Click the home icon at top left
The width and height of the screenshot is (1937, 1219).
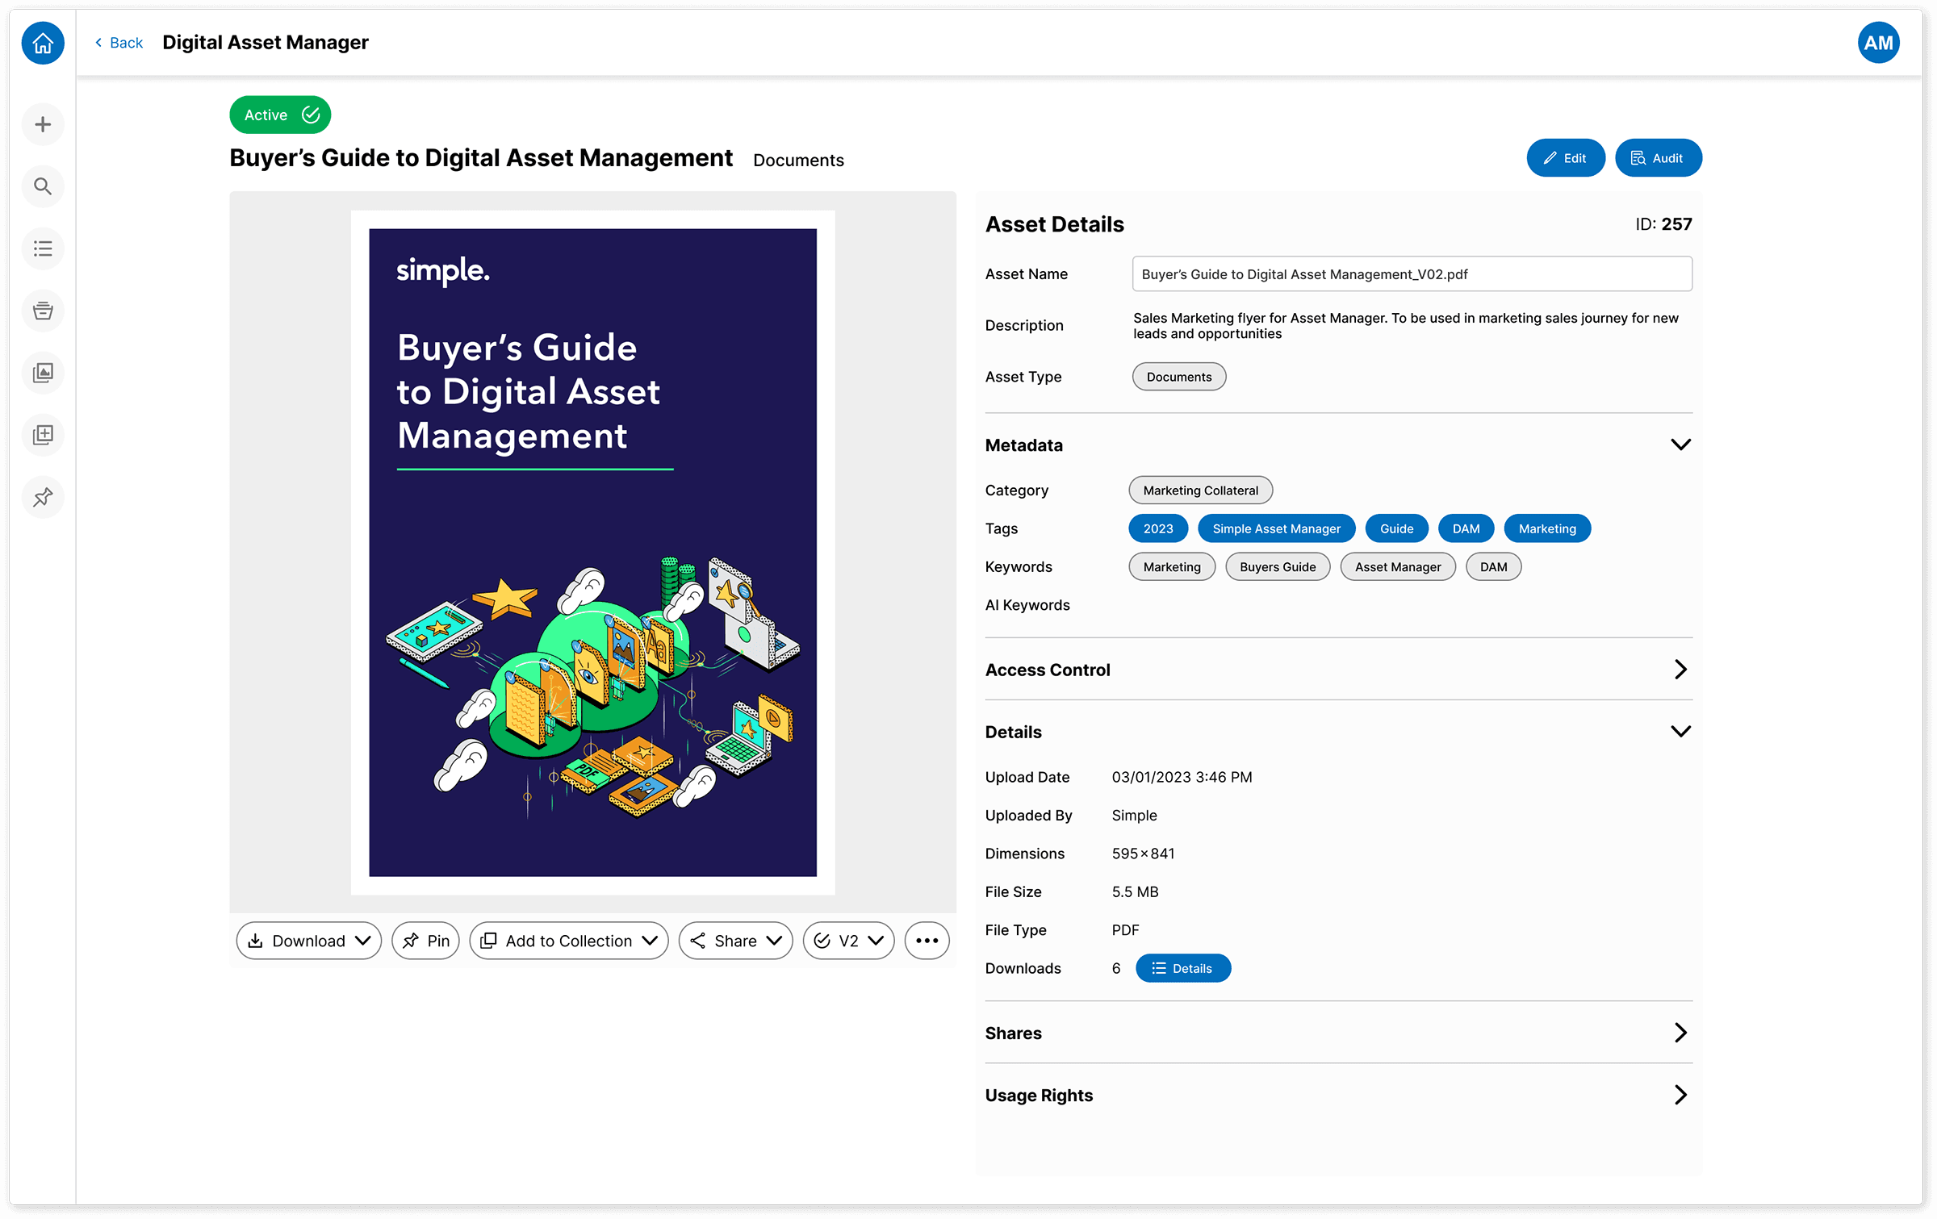[42, 43]
